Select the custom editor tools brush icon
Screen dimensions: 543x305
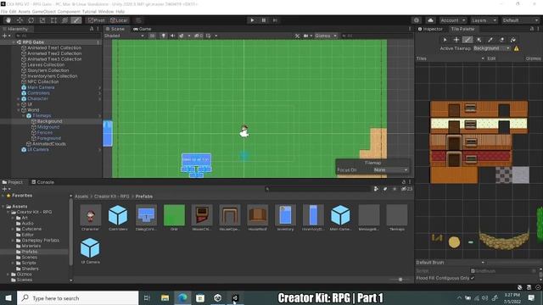coord(76,20)
